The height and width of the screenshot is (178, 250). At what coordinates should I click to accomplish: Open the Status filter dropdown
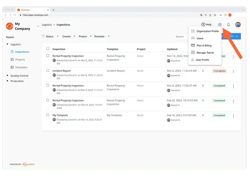coord(50,37)
